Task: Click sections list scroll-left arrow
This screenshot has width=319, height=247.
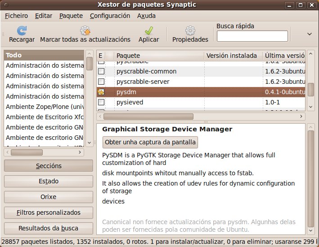Action: (8, 152)
